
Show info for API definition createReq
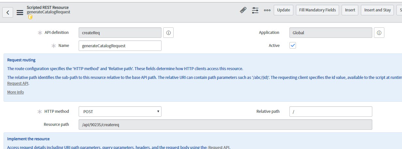(x=168, y=33)
